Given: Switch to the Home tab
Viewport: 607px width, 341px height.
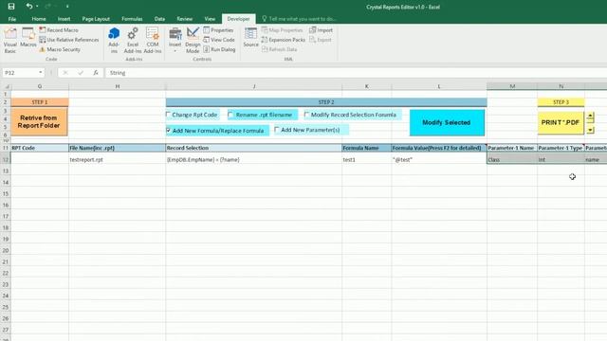Looking at the screenshot, I should tap(39, 19).
